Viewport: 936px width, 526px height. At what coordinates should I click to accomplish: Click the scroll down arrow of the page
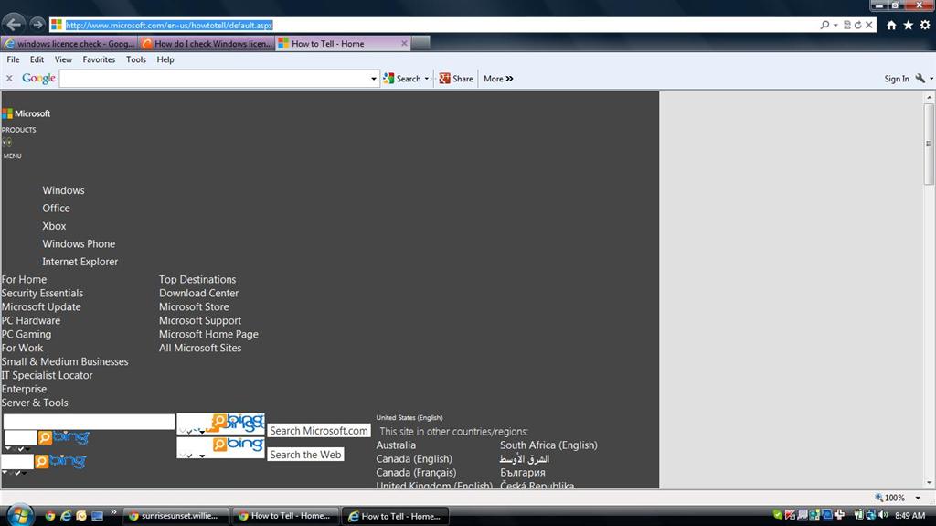tap(930, 482)
